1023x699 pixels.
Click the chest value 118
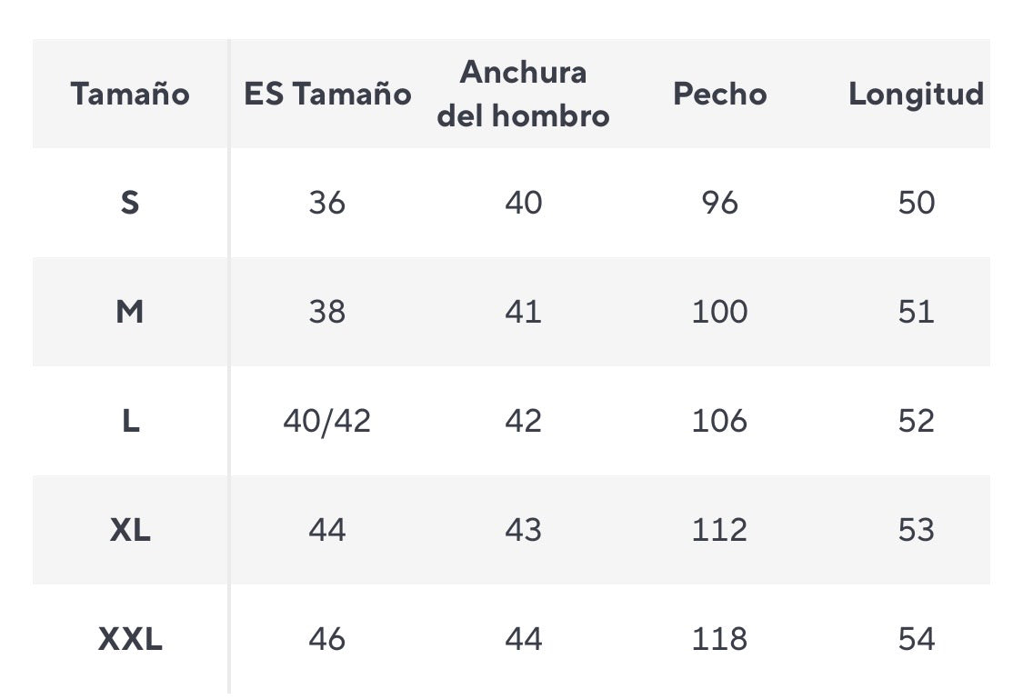[719, 639]
